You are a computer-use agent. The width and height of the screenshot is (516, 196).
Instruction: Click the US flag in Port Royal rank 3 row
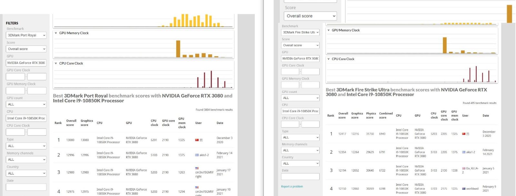click(197, 168)
